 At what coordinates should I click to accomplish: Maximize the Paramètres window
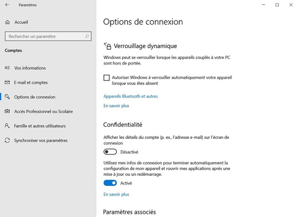tap(277, 5)
